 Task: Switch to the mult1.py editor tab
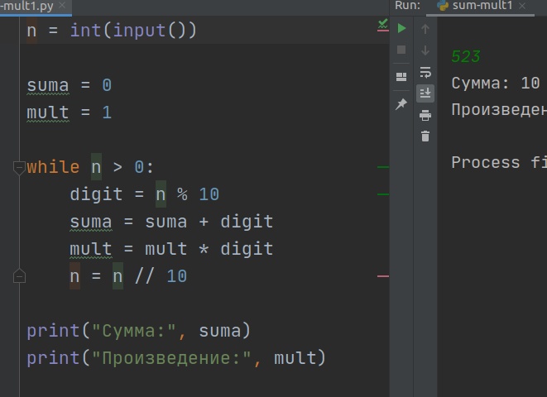coord(26,6)
